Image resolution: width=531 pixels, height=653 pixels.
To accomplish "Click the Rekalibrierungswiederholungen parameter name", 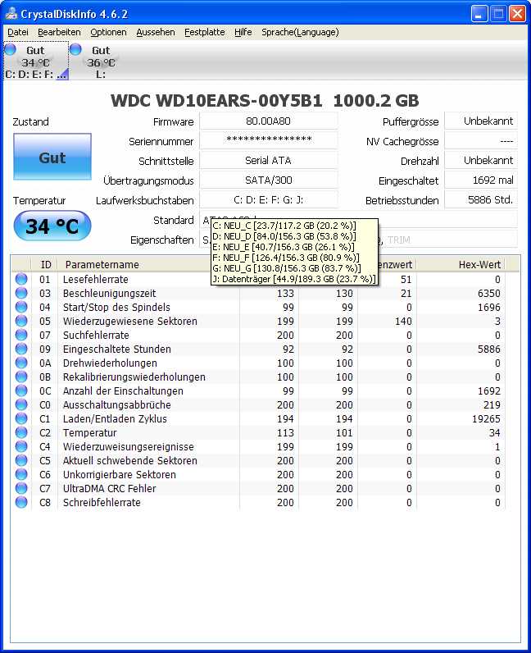I will coord(134,377).
